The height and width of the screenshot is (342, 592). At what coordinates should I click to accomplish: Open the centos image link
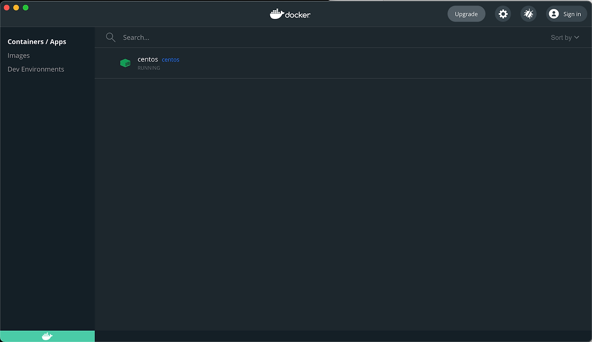171,60
